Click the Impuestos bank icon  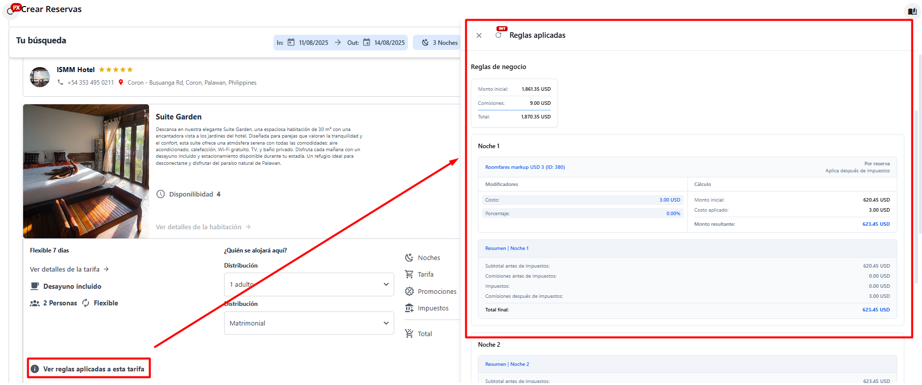pyautogui.click(x=409, y=308)
